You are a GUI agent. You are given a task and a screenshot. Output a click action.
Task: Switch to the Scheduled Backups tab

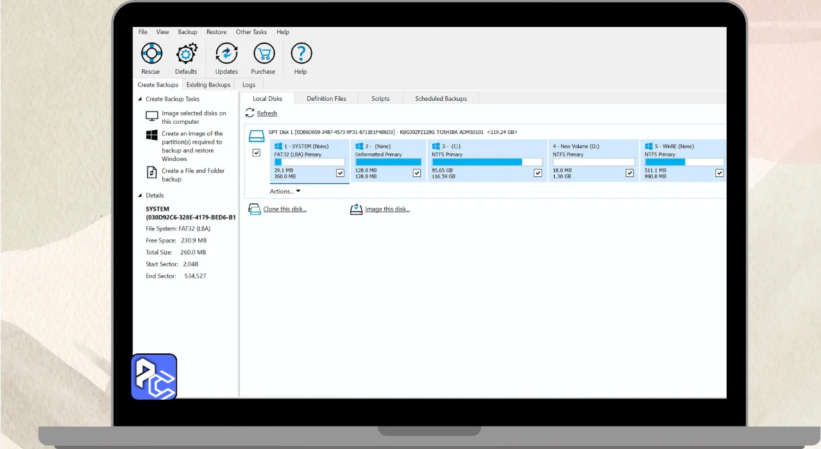point(441,99)
